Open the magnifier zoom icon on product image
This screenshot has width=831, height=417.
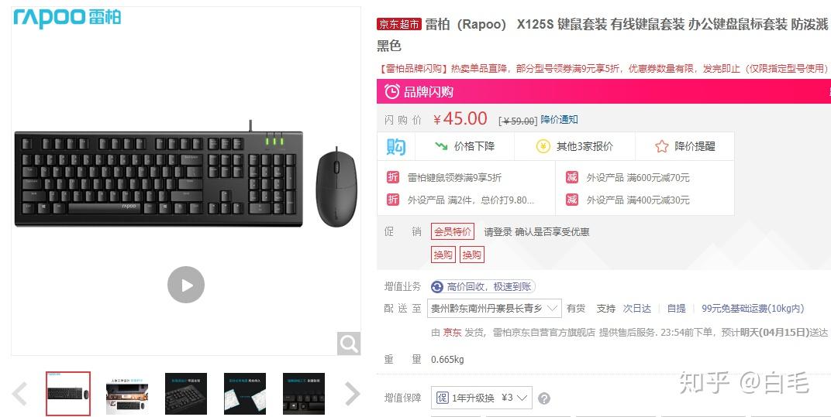point(349,344)
